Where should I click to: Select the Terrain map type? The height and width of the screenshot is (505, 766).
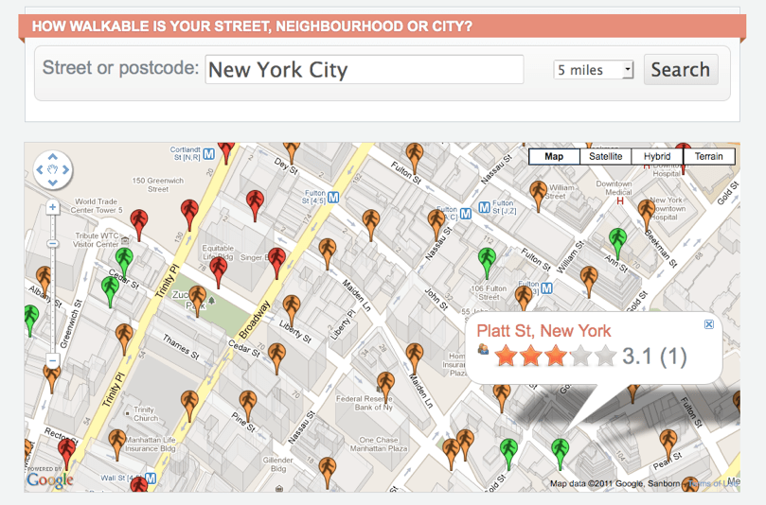708,157
